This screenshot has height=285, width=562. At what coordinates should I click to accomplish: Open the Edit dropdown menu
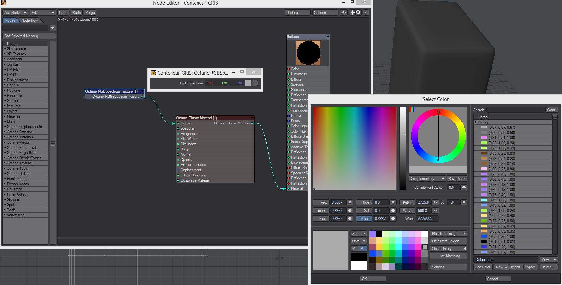[x=43, y=13]
